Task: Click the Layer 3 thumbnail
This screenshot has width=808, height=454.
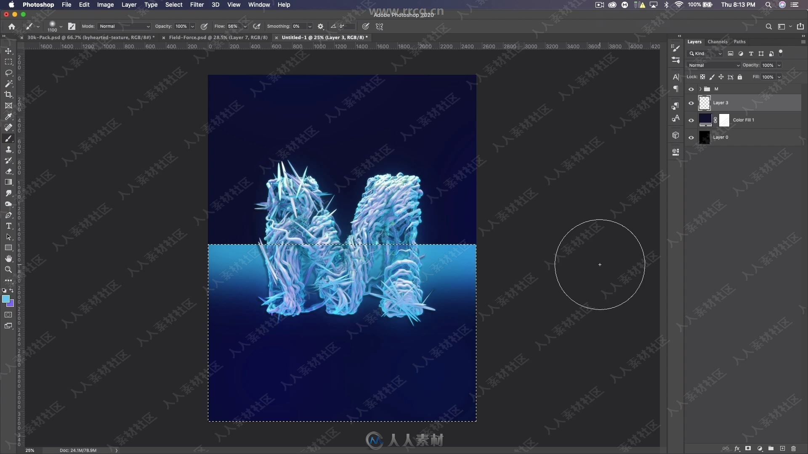Action: (x=705, y=103)
